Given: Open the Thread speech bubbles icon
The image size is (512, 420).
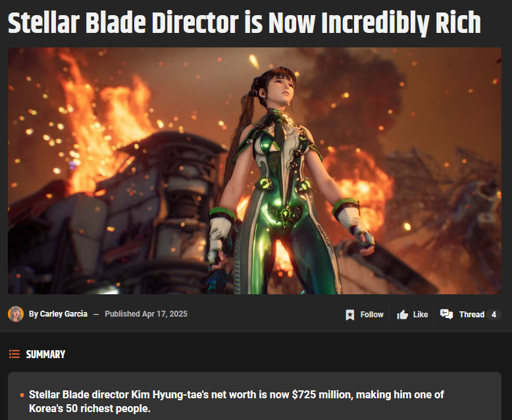Looking at the screenshot, I should pyautogui.click(x=446, y=314).
